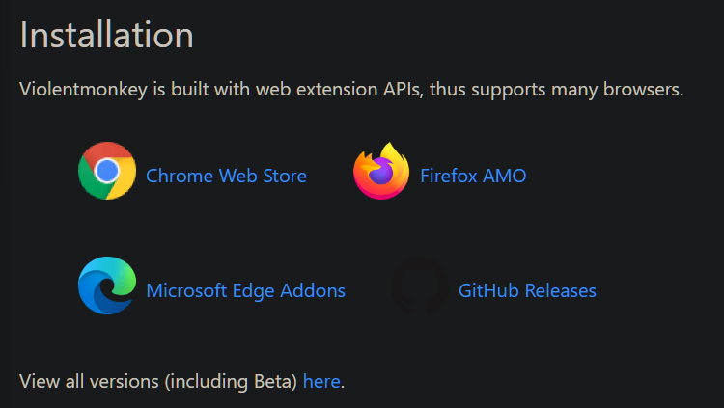Click the Google Chrome logo icon

107,171
